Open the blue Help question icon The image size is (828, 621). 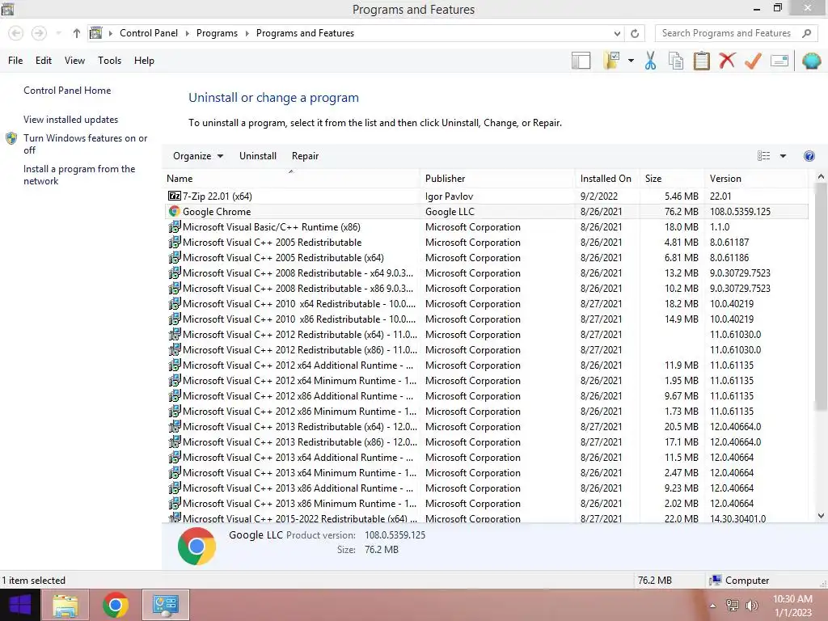pyautogui.click(x=809, y=156)
